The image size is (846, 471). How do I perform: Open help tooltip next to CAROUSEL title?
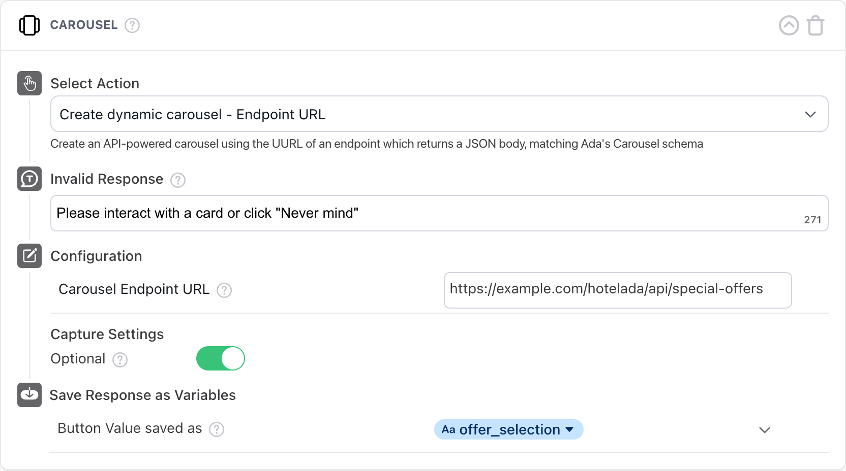pyautogui.click(x=132, y=25)
